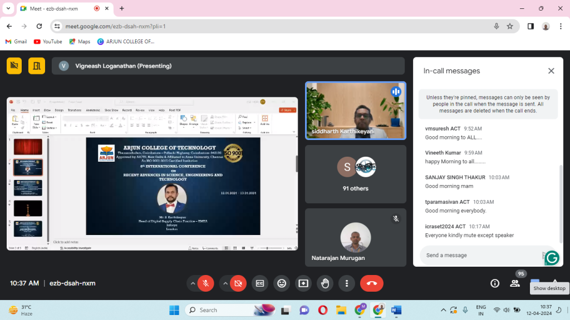570x320 pixels.
Task: Show the people list with 95 badge
Action: [515, 283]
